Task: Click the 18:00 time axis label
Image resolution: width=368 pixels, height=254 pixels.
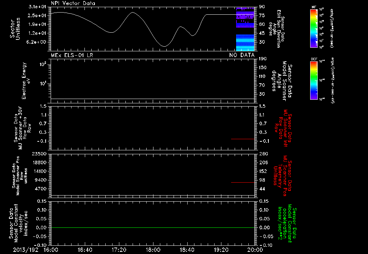Action: click(153, 250)
